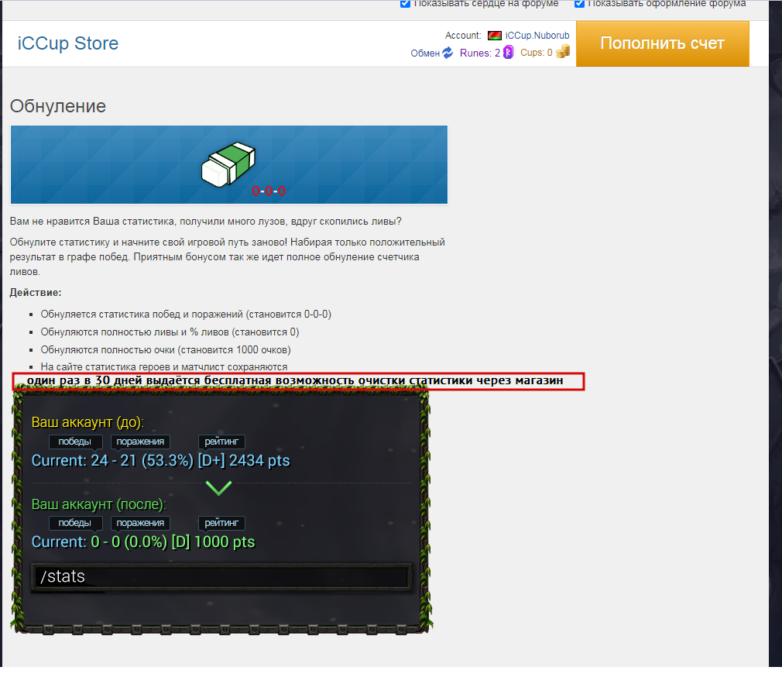This screenshot has height=691, width=782.
Task: Click the Вам не нравится Ваша статистика sentence
Action: coord(205,221)
